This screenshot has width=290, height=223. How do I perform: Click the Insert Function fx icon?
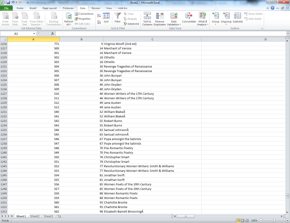click(53, 34)
